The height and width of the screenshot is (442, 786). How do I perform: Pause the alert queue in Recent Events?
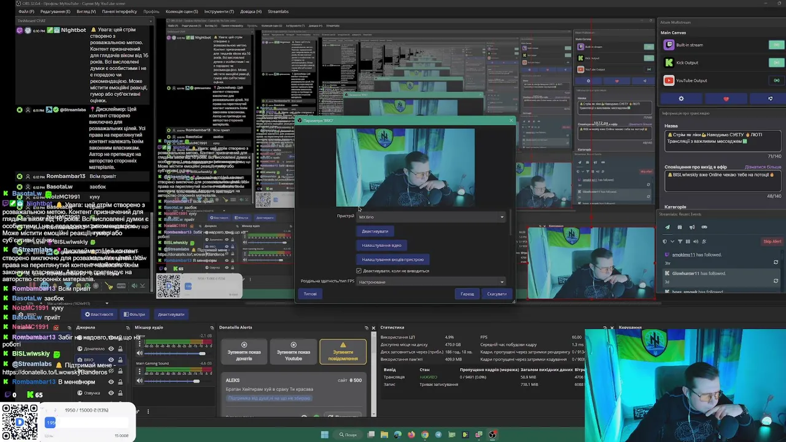(x=688, y=241)
